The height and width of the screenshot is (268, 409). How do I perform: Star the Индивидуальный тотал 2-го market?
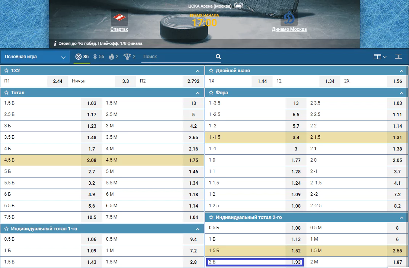(x=211, y=217)
